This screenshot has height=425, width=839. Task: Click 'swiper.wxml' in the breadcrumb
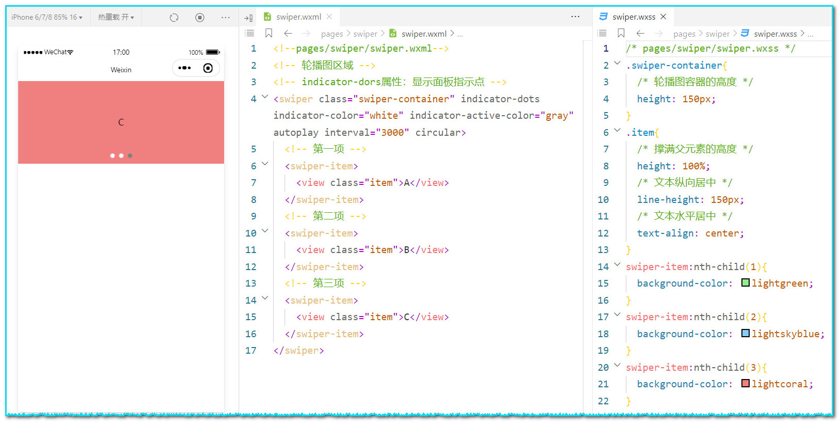click(x=424, y=34)
